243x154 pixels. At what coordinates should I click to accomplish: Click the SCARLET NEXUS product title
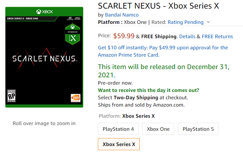pos(158,6)
